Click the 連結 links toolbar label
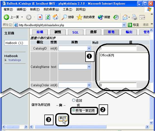Image resolution: width=155 pixels, height=131 pixels. 145,25
